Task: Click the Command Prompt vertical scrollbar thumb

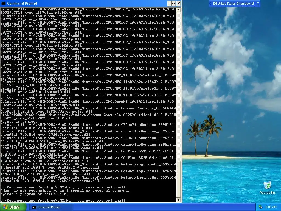Action: pyautogui.click(x=178, y=179)
